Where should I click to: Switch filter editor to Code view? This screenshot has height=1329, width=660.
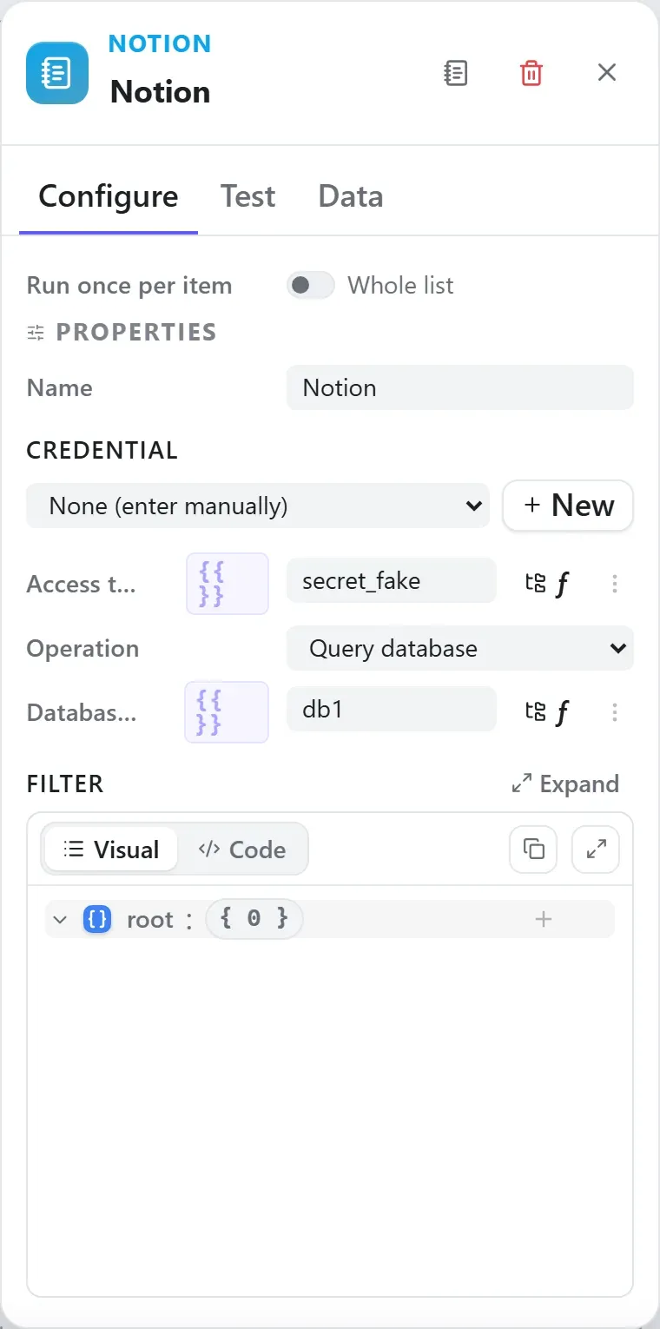click(x=242, y=850)
